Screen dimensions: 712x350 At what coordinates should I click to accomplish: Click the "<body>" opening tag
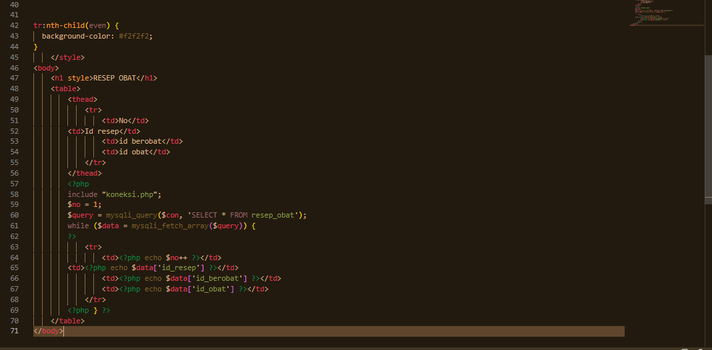tap(46, 68)
